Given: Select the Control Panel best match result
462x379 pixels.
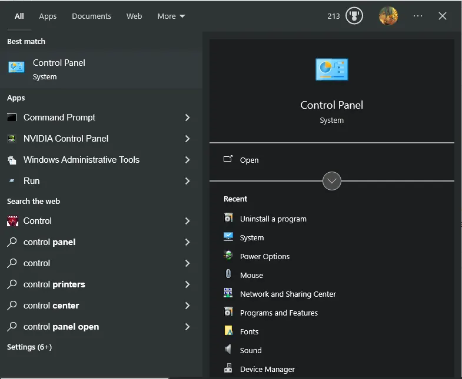Looking at the screenshot, I should [101, 69].
